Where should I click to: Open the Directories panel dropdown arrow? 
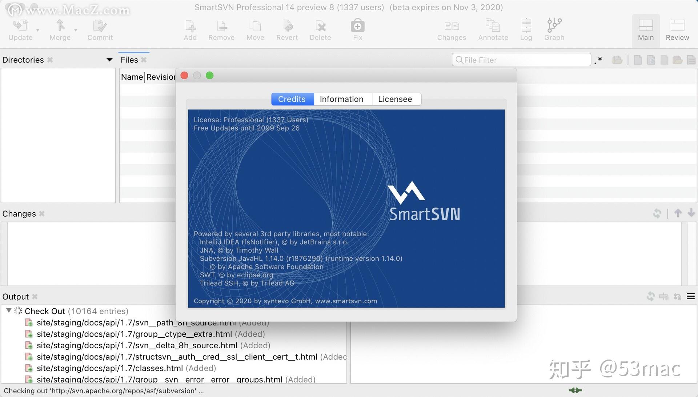coord(109,60)
